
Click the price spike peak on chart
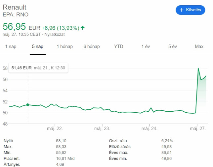(x=198, y=68)
